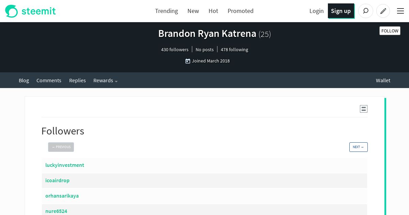Screen dimensions: 409x215
Task: Click the Login link
Action: tap(316, 11)
